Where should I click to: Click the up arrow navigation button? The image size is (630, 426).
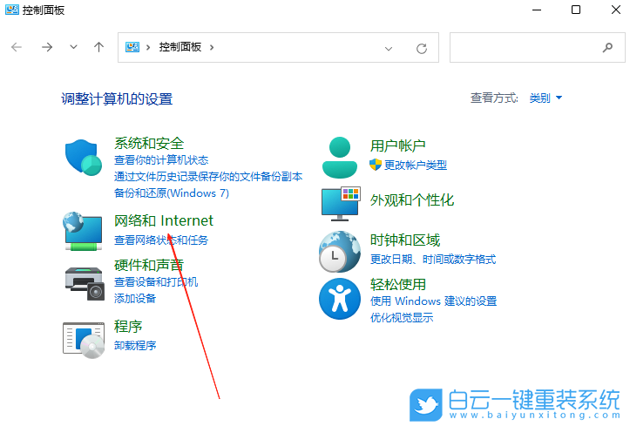coord(98,47)
